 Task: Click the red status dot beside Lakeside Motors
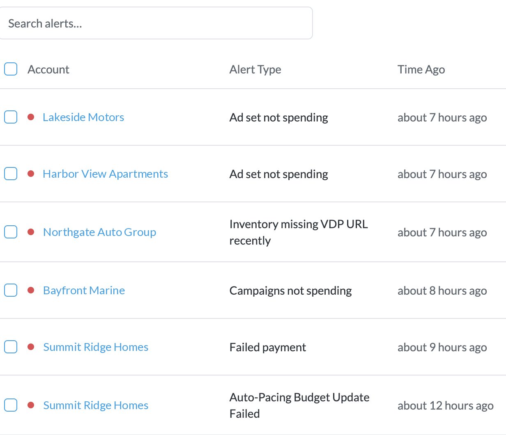[30, 117]
